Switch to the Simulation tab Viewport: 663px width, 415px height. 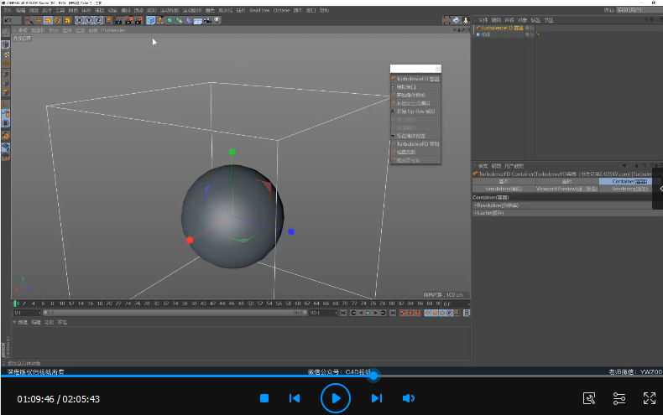pos(504,189)
